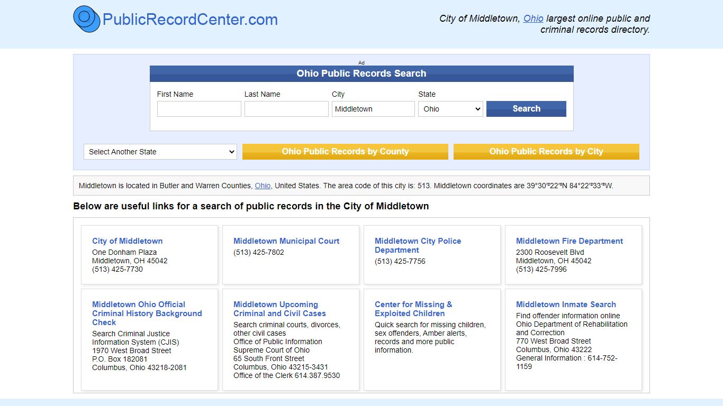Click the text 770 West Broad Street

click(554, 341)
